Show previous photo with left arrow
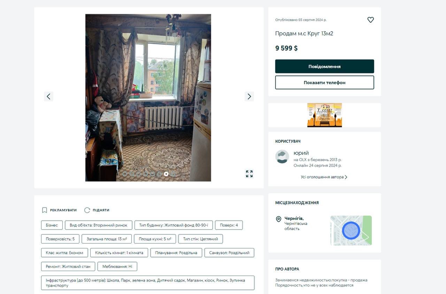The height and width of the screenshot is (294, 446). tap(48, 96)
